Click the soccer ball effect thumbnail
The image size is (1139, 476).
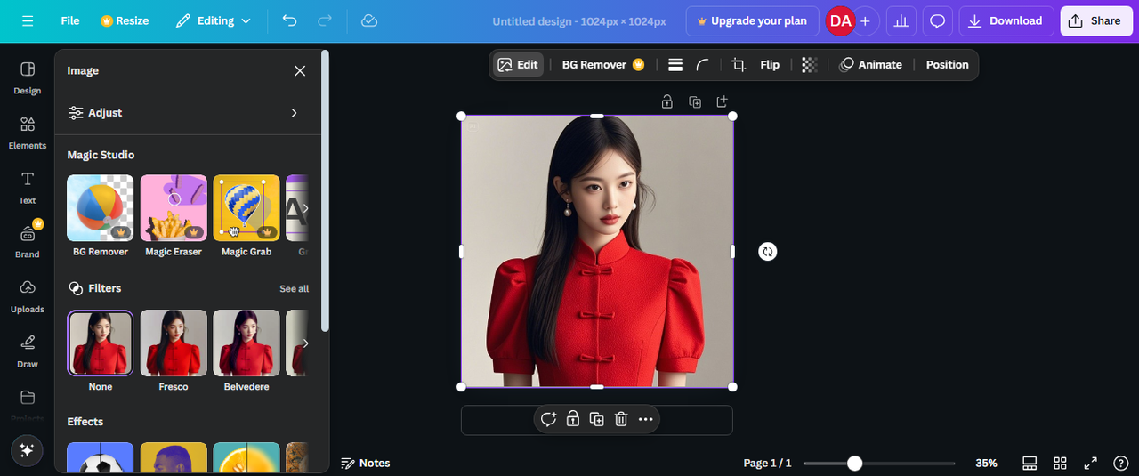pyautogui.click(x=101, y=457)
